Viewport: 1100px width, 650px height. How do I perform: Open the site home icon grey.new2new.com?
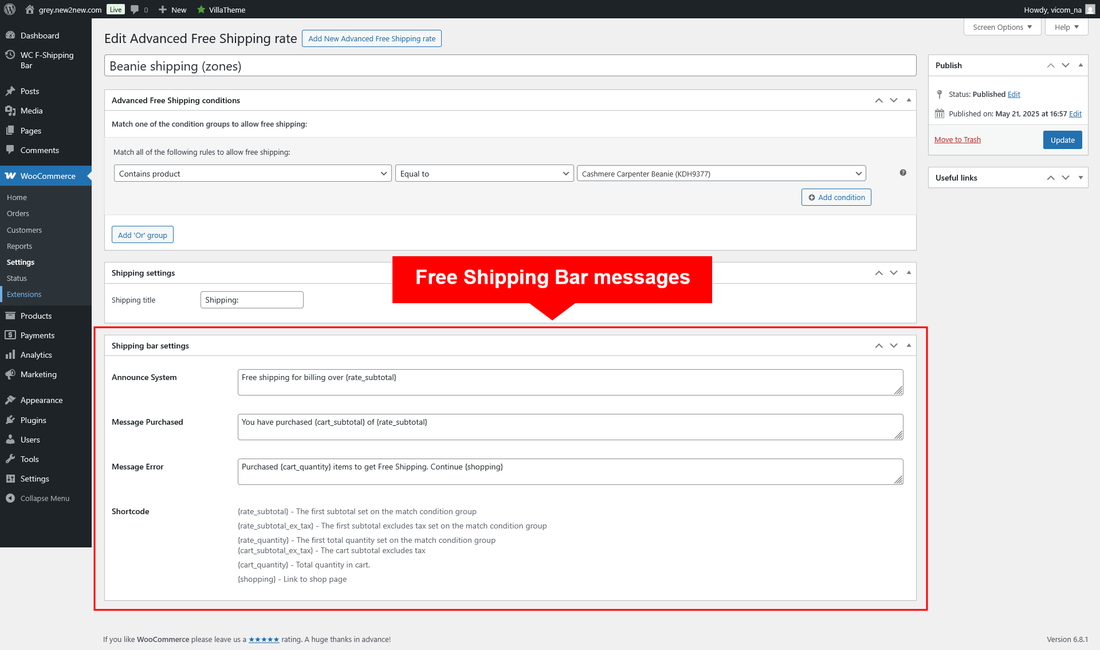pos(30,9)
